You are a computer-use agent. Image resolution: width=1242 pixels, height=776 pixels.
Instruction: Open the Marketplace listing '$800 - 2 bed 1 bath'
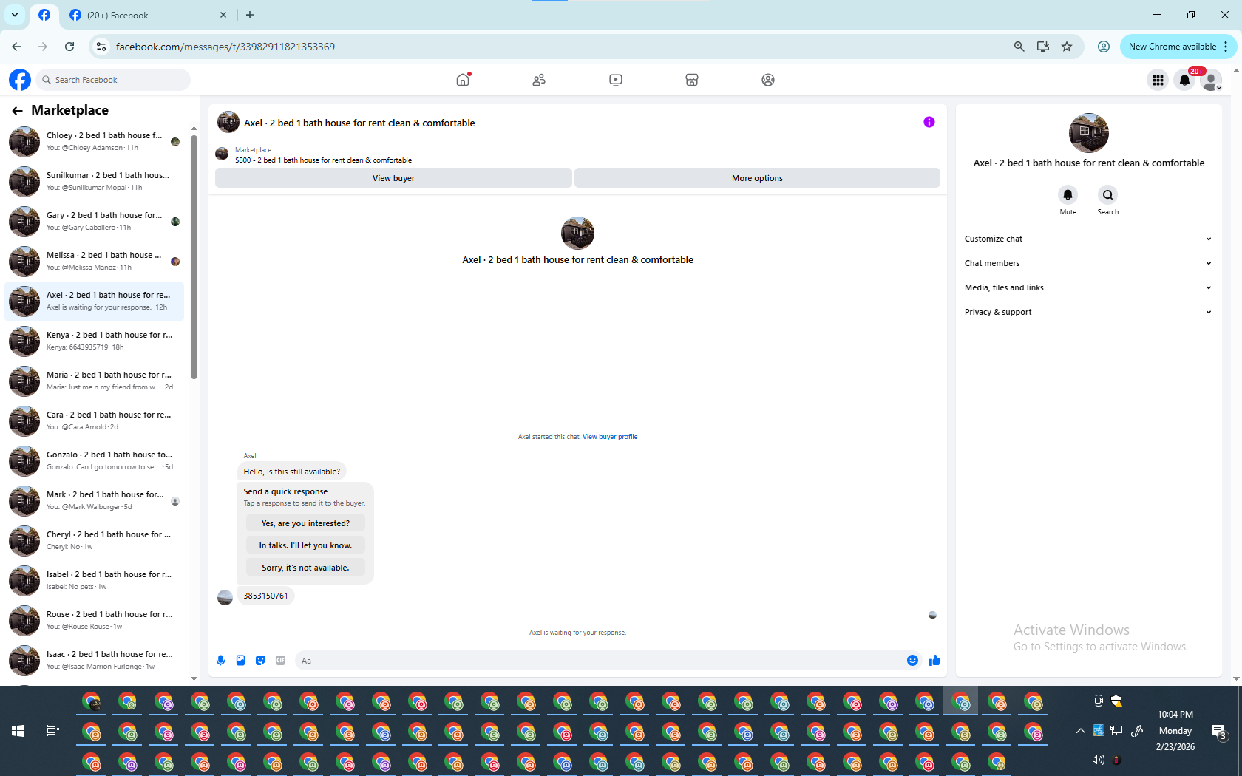click(x=323, y=160)
